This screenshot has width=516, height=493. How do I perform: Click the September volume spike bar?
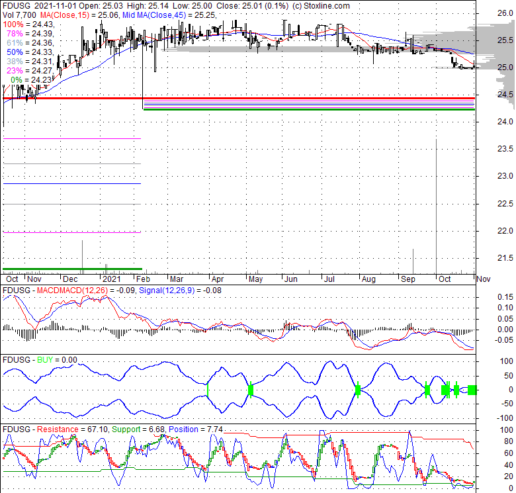413,261
